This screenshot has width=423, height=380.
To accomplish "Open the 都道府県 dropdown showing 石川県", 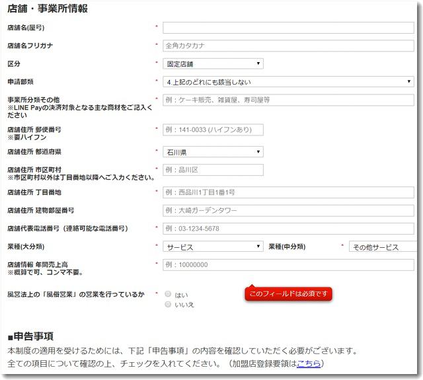I will pos(213,152).
